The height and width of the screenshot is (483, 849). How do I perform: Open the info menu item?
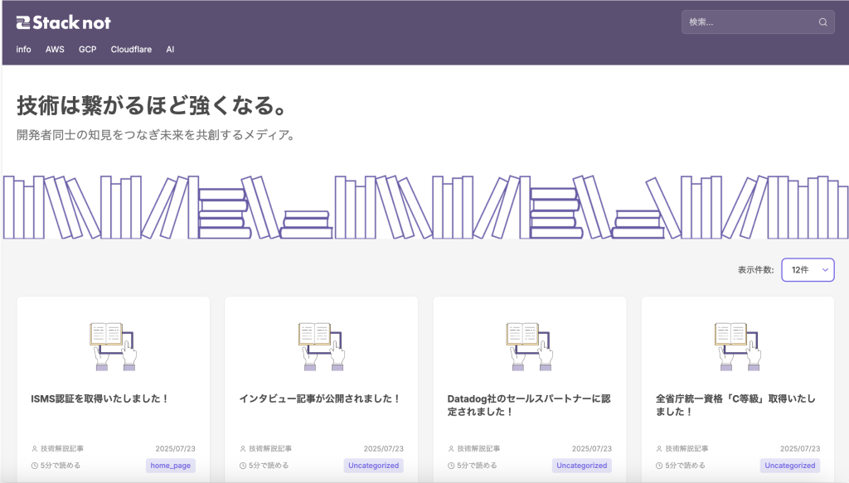pyautogui.click(x=23, y=50)
